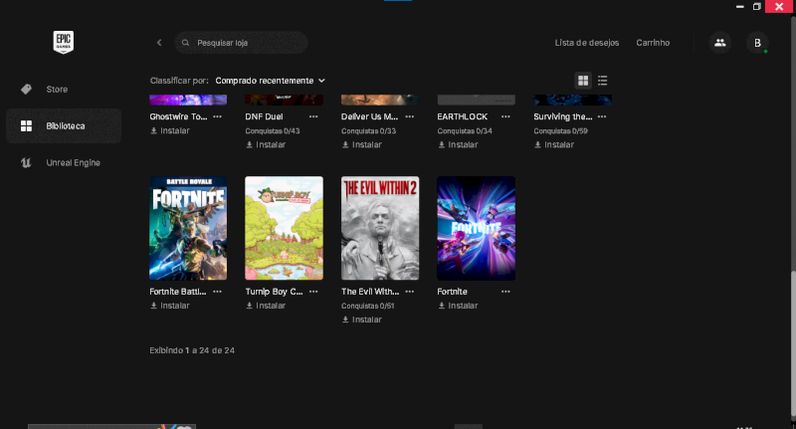Open options menu for the last Fortnite card
The height and width of the screenshot is (429, 796).
[x=505, y=292]
